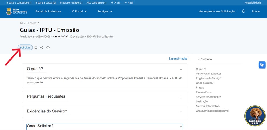Jump to Legislação in sidebar

pyautogui.click(x=202, y=102)
